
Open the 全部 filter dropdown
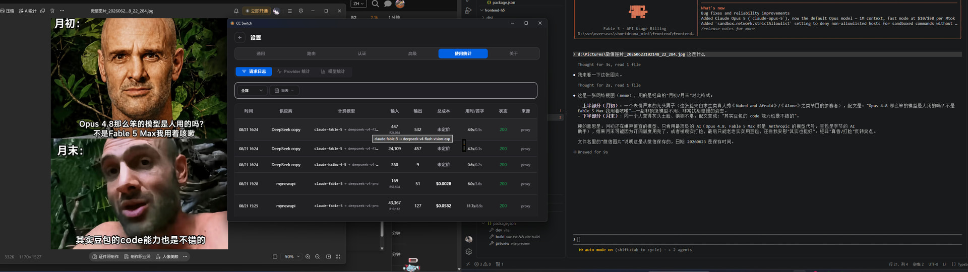point(252,91)
